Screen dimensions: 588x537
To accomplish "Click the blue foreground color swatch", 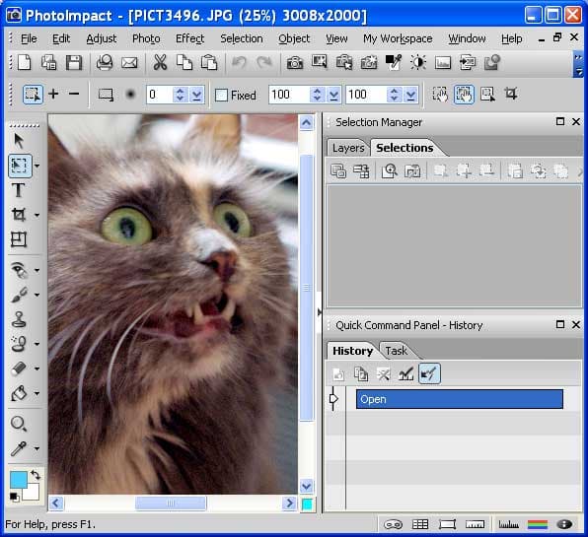I will pos(18,480).
